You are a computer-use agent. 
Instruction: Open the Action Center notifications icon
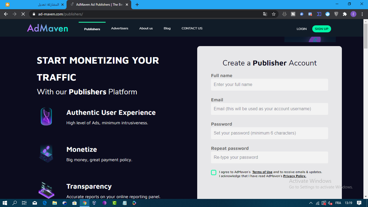[x=359, y=203]
